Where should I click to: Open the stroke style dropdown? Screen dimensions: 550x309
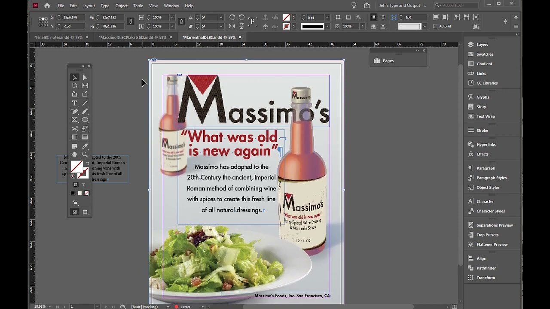(x=327, y=26)
